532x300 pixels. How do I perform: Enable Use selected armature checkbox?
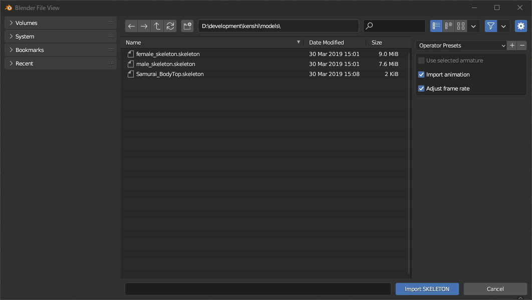421,60
